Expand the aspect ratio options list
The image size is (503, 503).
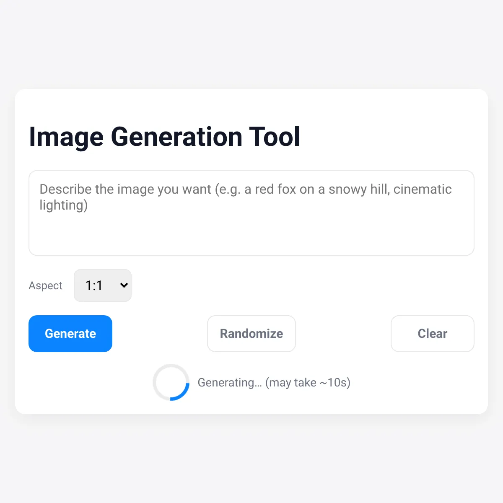pos(103,285)
